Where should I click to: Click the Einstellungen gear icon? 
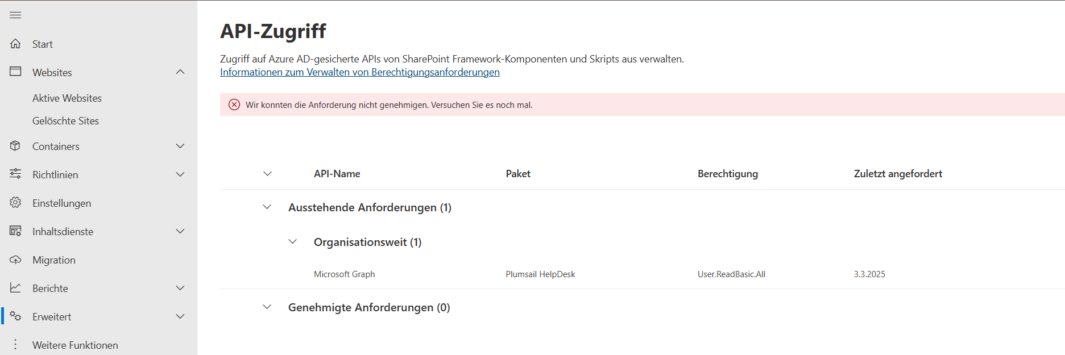pyautogui.click(x=15, y=203)
